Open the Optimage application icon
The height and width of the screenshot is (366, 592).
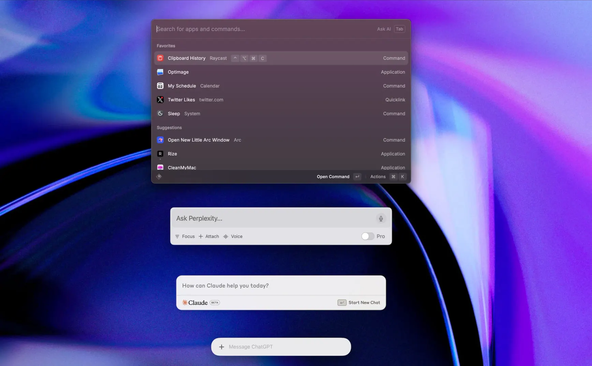pyautogui.click(x=160, y=72)
